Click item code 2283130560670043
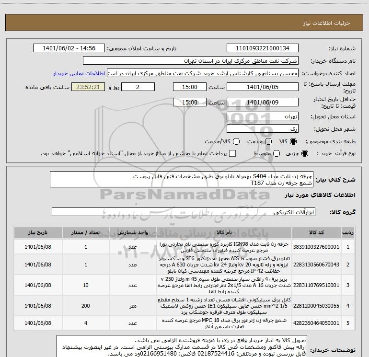369x357 pixels. [316, 265]
